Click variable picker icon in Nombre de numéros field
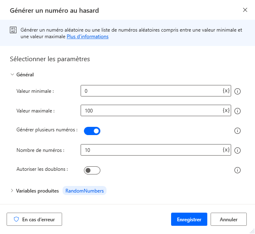This screenshot has width=255, height=234. coord(226,150)
